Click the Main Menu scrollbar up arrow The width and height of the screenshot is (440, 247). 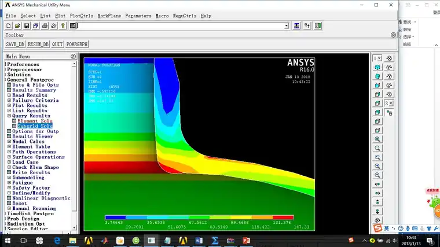pos(74,64)
